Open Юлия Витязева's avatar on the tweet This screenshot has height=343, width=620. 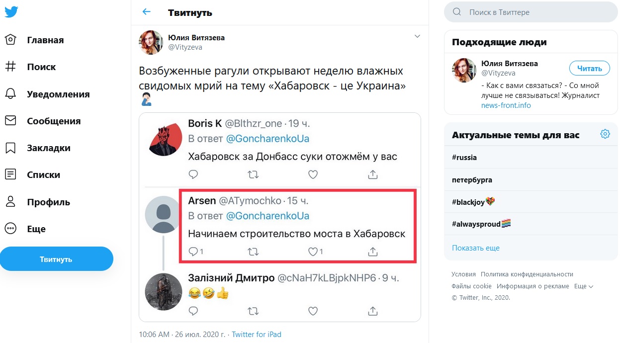pos(151,42)
